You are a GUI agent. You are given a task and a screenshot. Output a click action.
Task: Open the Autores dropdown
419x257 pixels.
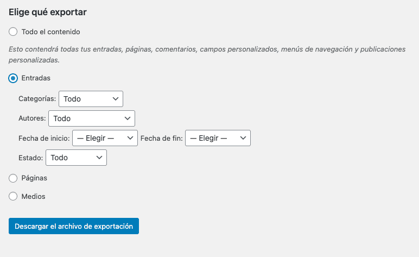tap(91, 118)
